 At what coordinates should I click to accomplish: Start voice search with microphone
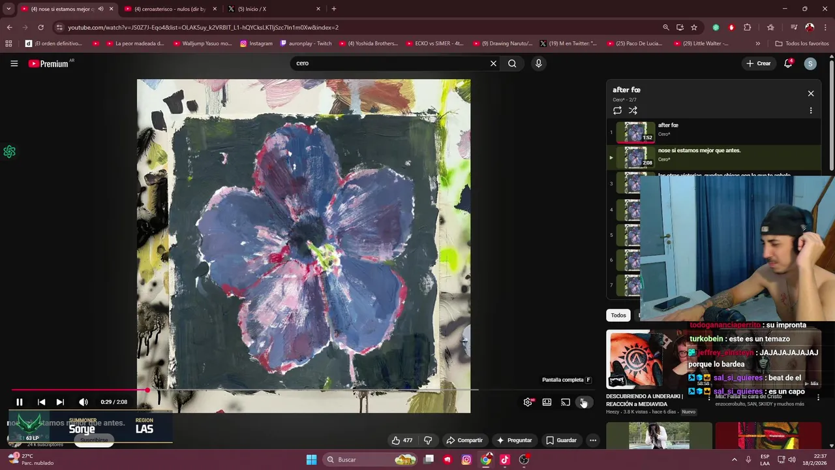tap(538, 63)
